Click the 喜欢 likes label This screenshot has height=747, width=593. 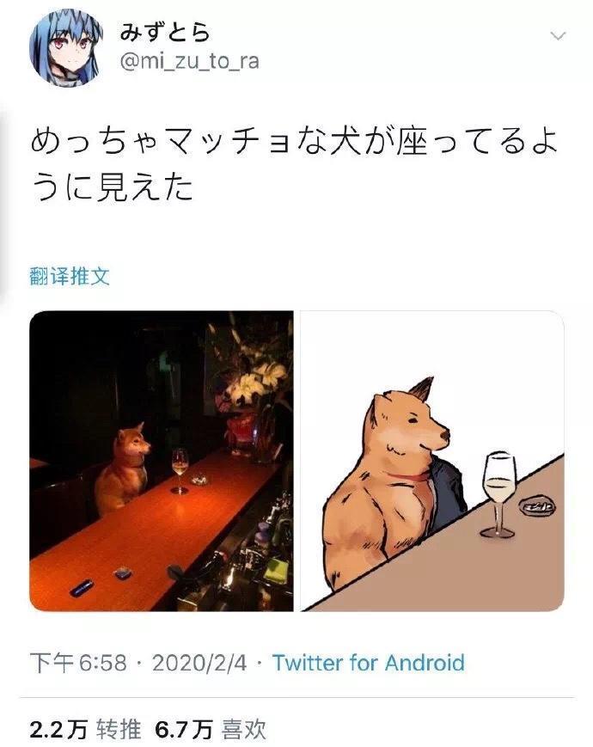pyautogui.click(x=243, y=729)
